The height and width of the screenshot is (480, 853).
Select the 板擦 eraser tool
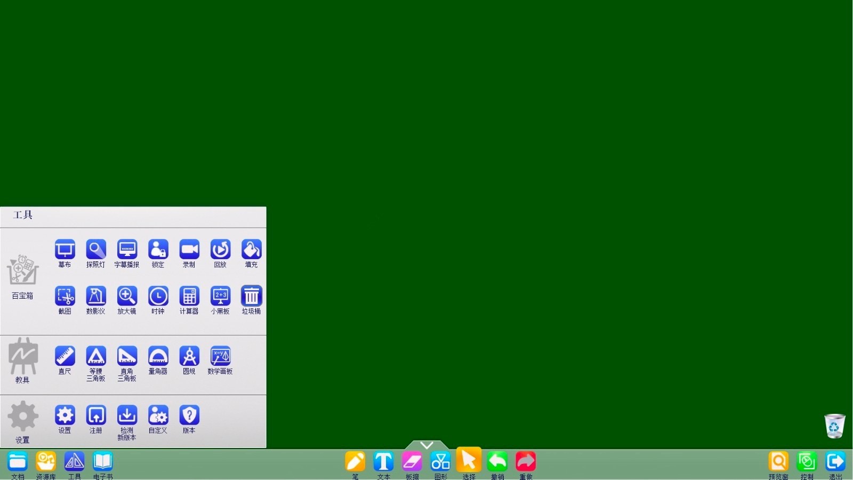pos(412,462)
